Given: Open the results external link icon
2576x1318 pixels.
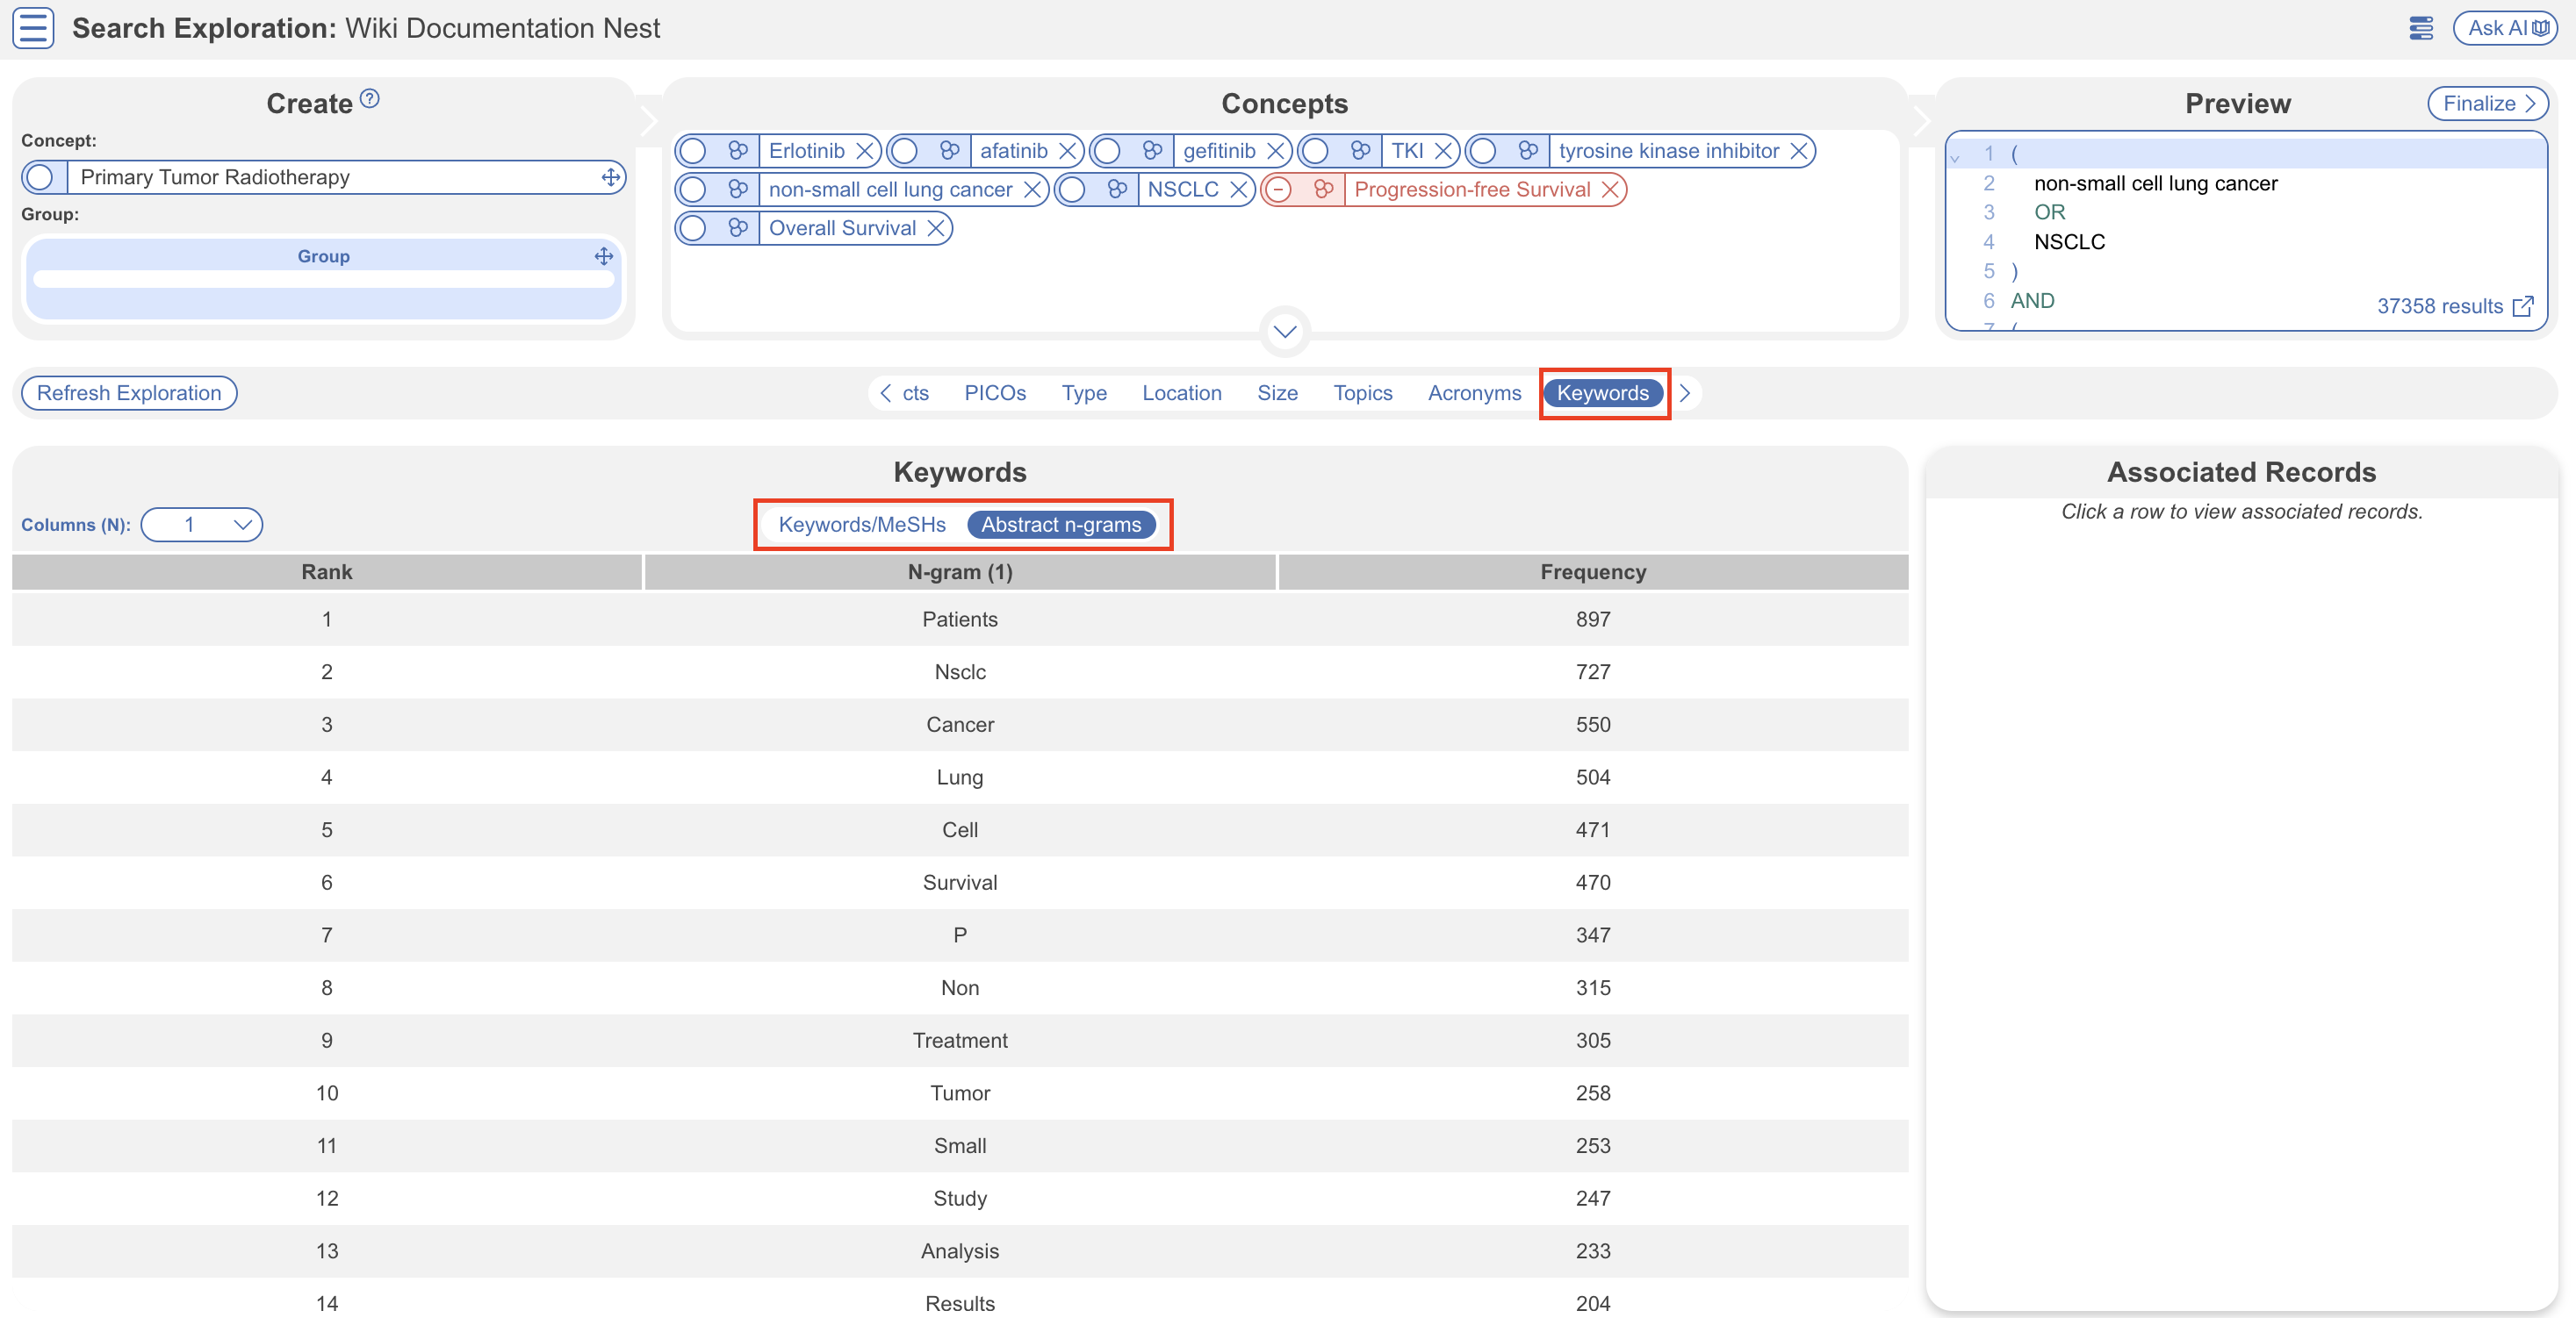Looking at the screenshot, I should click(x=2523, y=307).
